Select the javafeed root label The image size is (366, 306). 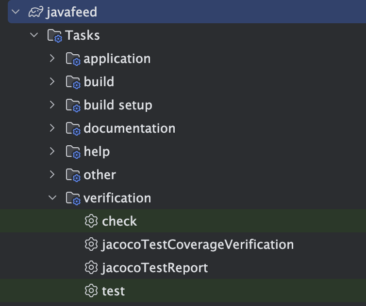point(71,12)
